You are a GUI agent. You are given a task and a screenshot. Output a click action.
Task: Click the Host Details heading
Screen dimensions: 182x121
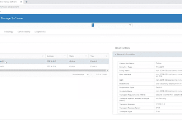coord(122,48)
